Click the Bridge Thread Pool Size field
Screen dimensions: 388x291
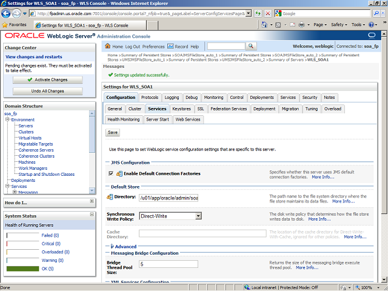pyautogui.click(x=168, y=264)
